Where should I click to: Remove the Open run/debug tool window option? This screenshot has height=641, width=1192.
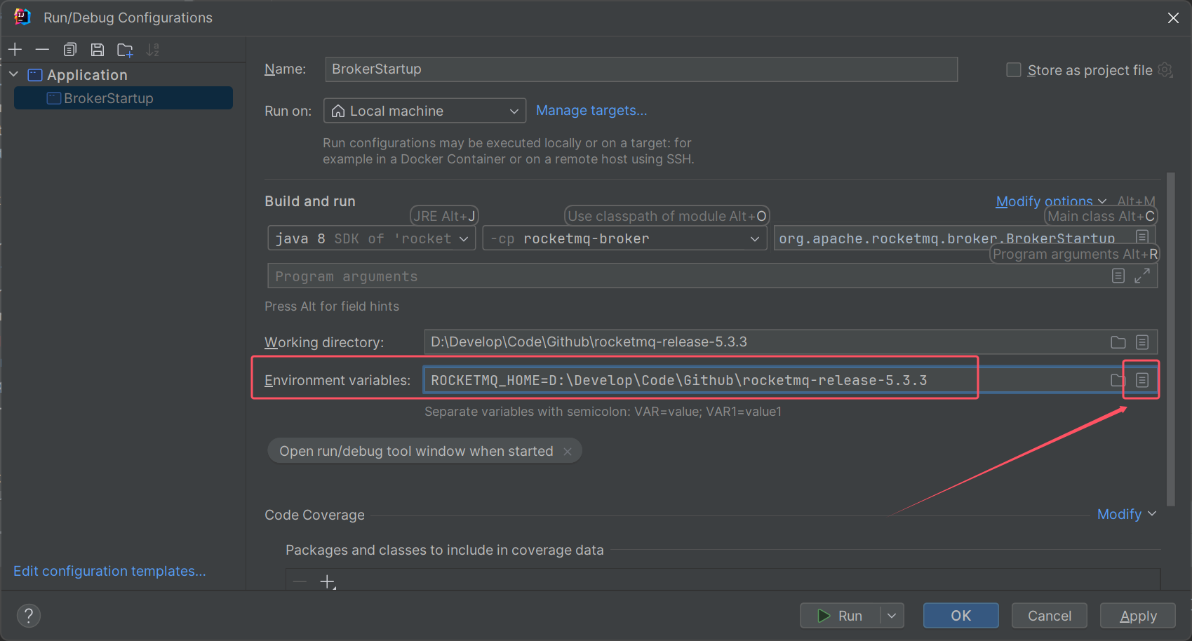[568, 452]
